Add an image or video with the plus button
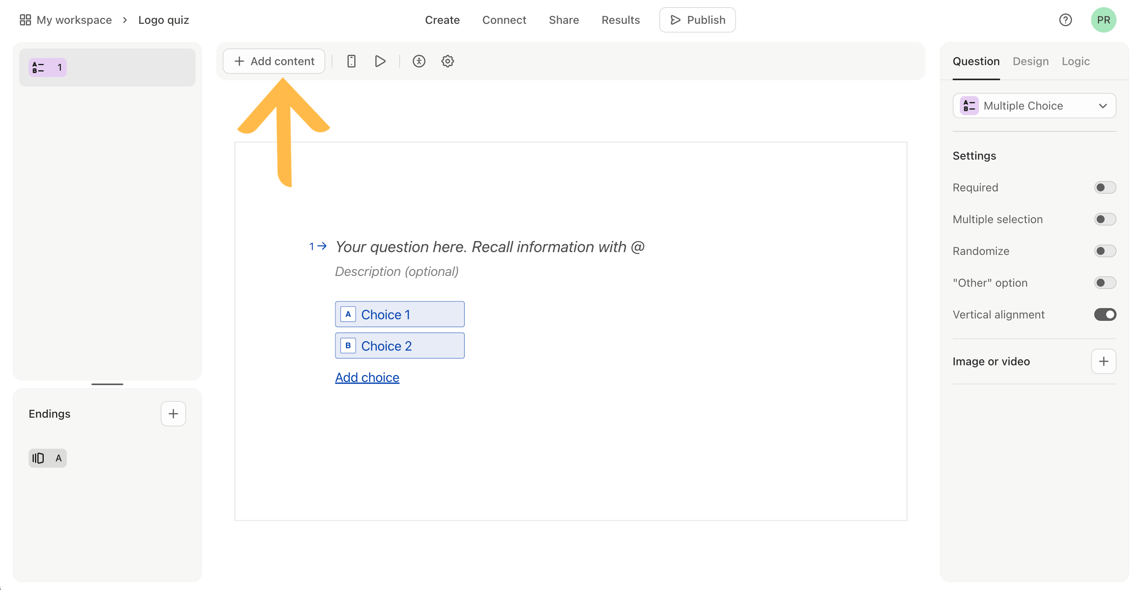1138x590 pixels. (1103, 361)
